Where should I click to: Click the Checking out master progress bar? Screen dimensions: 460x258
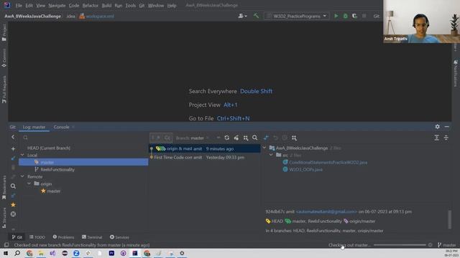(400, 245)
